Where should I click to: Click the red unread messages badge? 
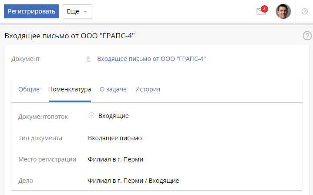(264, 9)
